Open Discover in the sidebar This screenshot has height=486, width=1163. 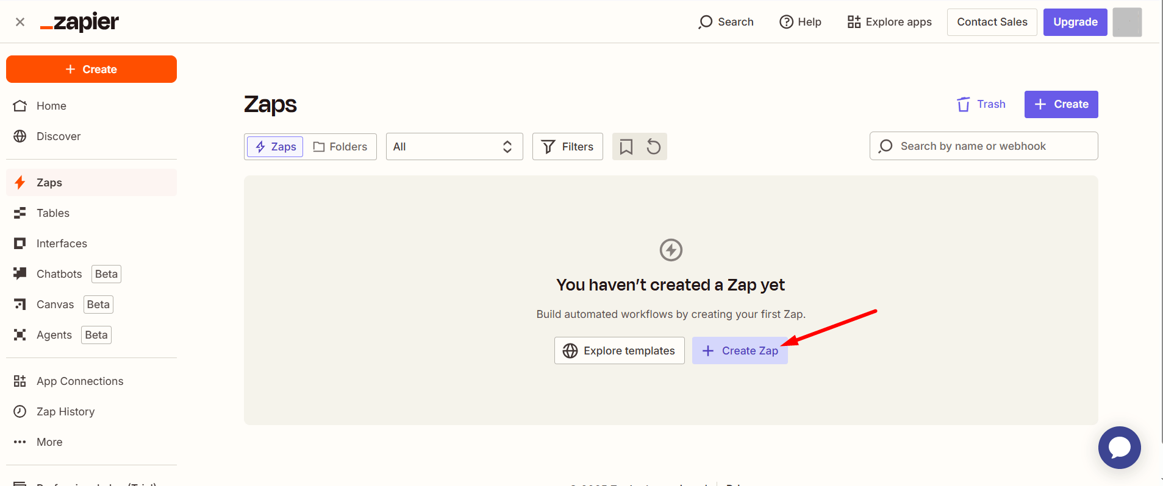pos(91,136)
